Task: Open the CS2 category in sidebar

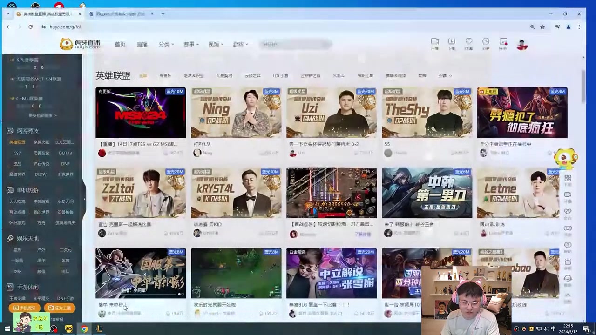Action: point(17,153)
